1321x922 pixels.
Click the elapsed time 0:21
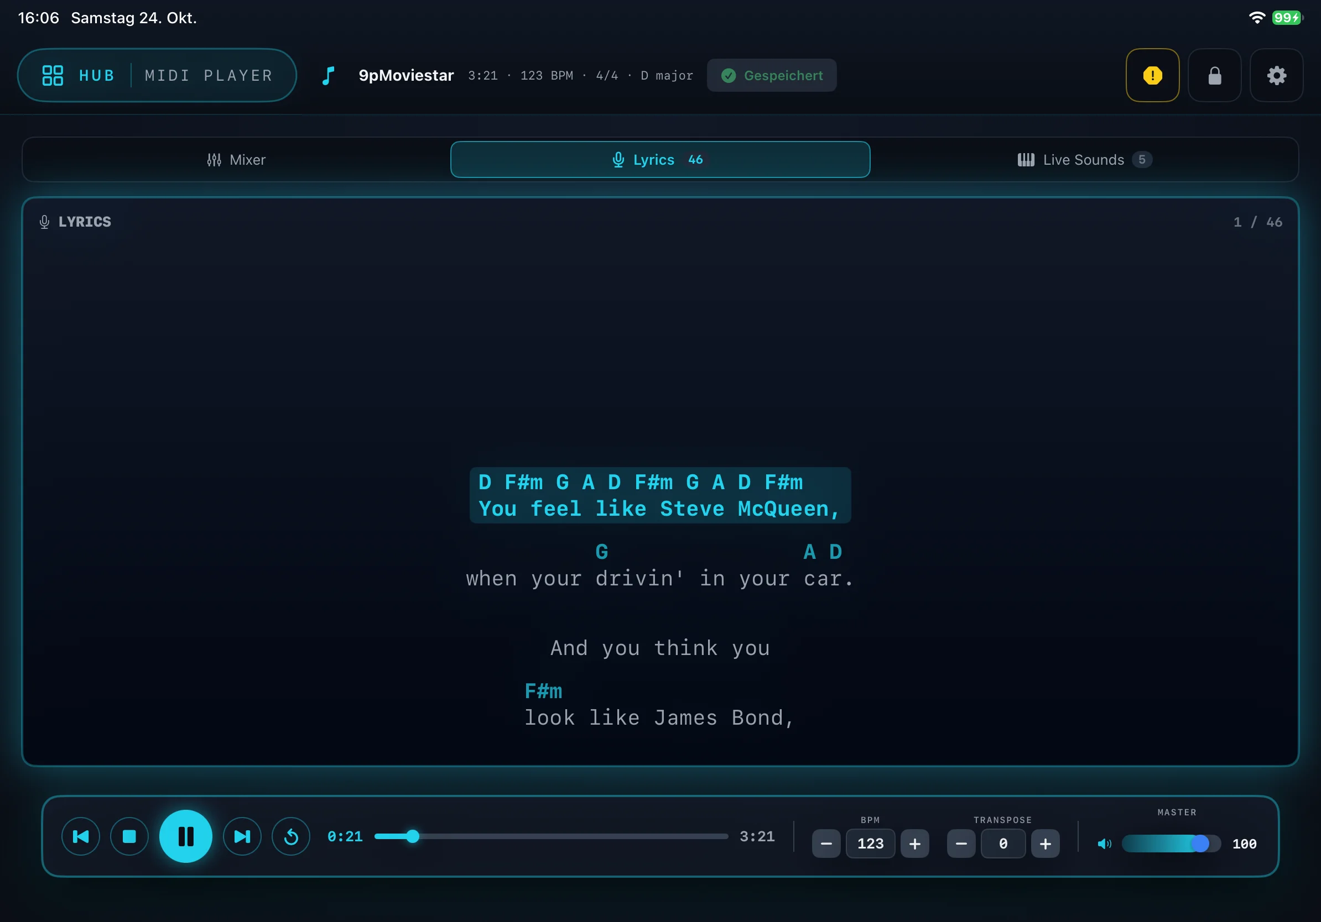point(345,836)
